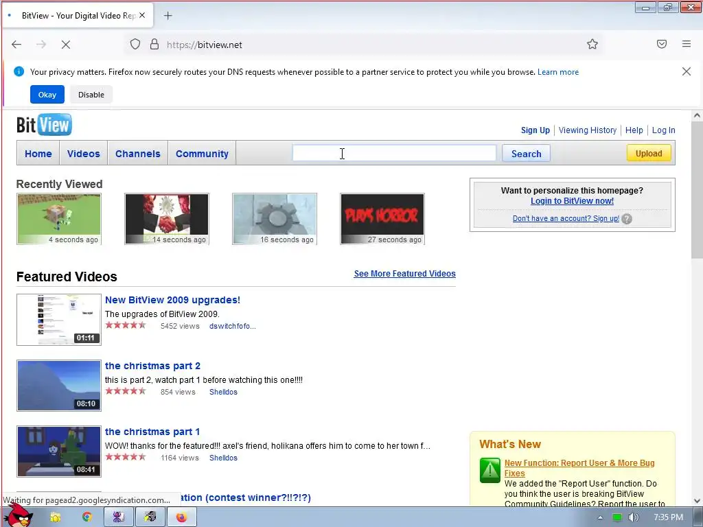The height and width of the screenshot is (527, 703).
Task: Open See More Featured Videos link
Action: click(404, 273)
